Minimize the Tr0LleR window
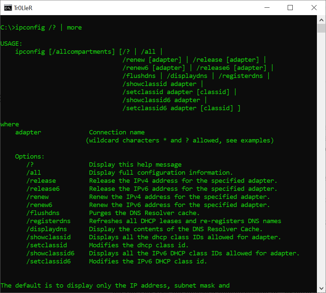The image size is (326, 293). (x=267, y=7)
